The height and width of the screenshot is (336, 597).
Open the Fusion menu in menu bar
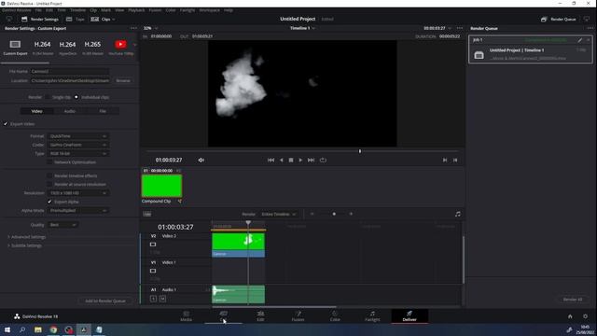click(155, 10)
